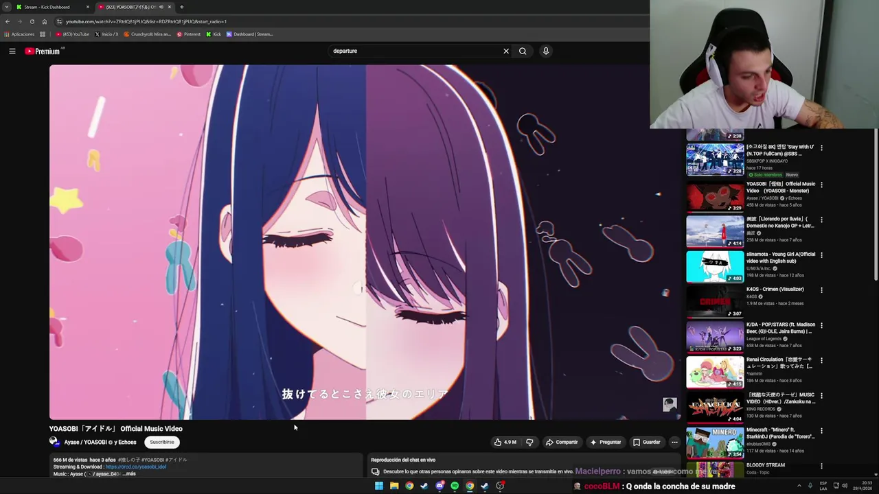Open the tab groups grid icon in bookmarks bar

point(43,34)
